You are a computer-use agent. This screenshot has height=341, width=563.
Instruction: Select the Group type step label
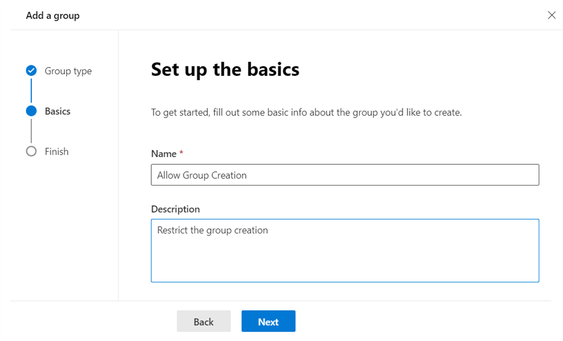(x=68, y=70)
